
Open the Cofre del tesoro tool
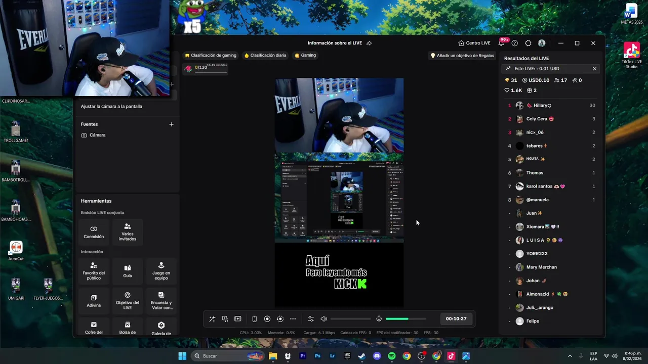(x=94, y=327)
